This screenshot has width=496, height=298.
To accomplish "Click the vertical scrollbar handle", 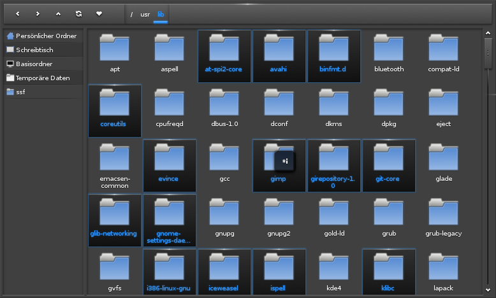I will pos(488,53).
